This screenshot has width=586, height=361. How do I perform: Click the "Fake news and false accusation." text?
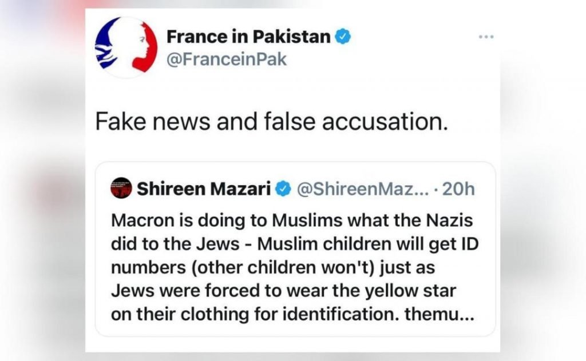point(270,122)
